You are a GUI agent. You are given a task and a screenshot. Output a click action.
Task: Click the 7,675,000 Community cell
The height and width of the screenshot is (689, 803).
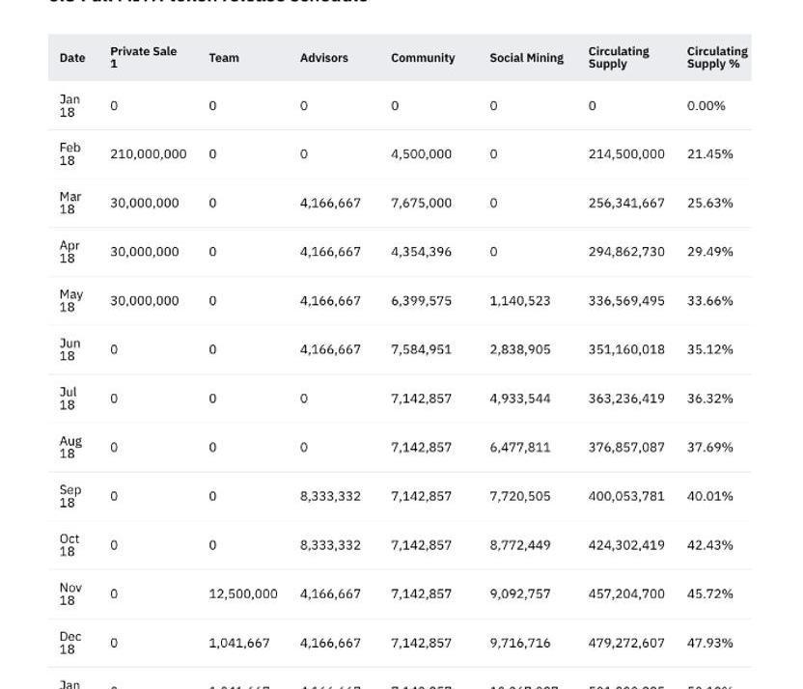coord(421,204)
